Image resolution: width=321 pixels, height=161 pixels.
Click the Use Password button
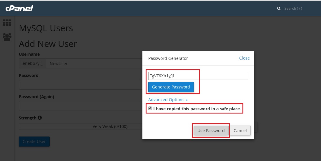click(x=211, y=130)
